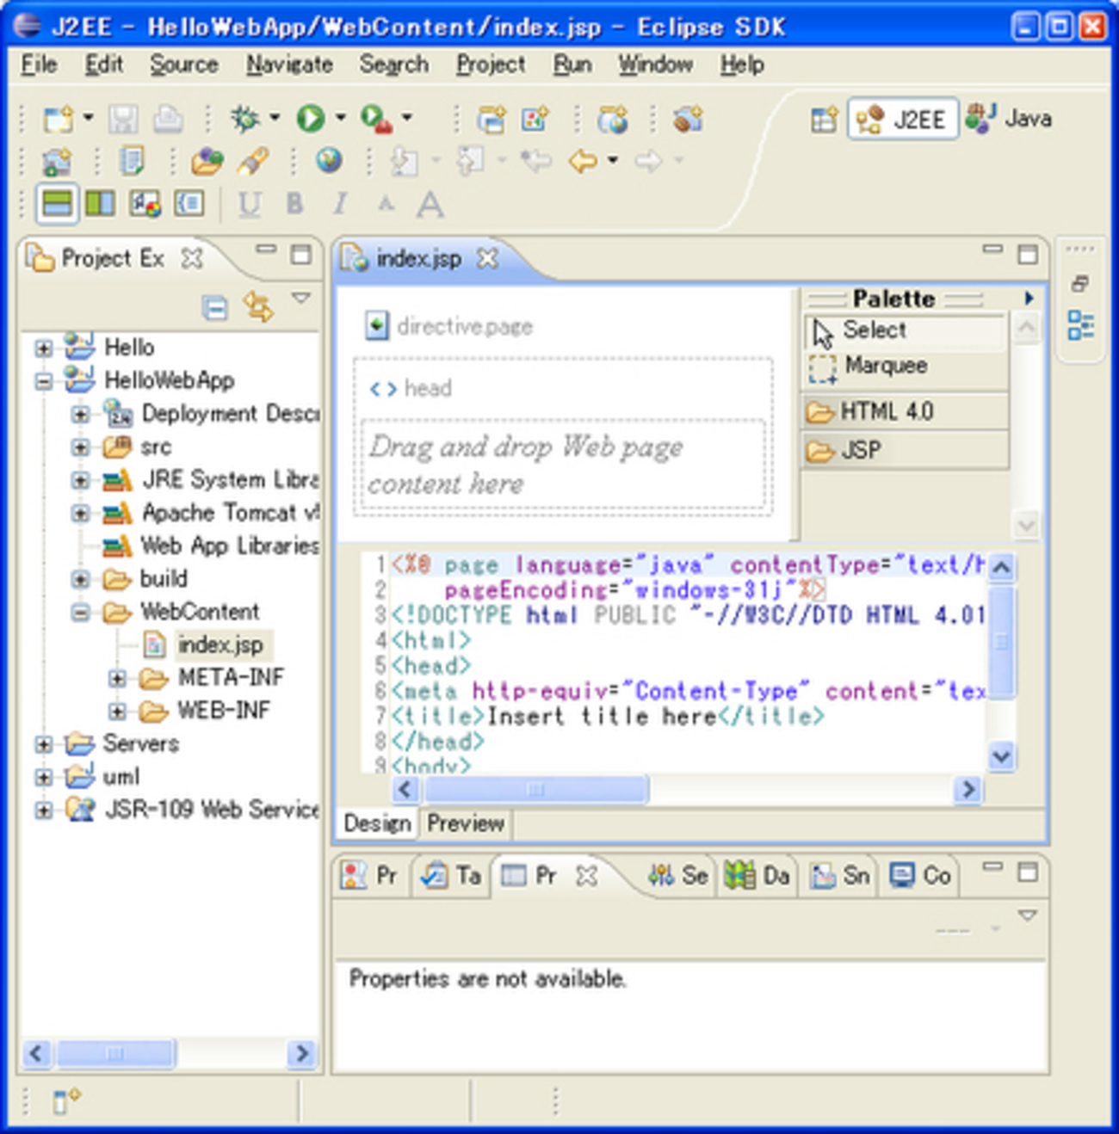
Task: Click the green Run button icon
Action: click(x=311, y=119)
